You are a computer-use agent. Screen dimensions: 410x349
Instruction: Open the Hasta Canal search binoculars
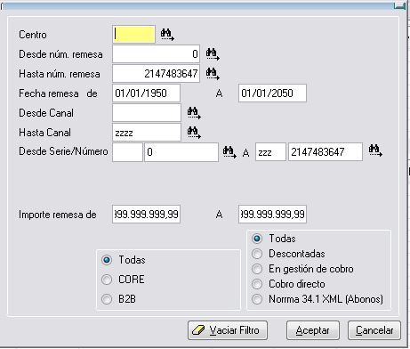[194, 133]
